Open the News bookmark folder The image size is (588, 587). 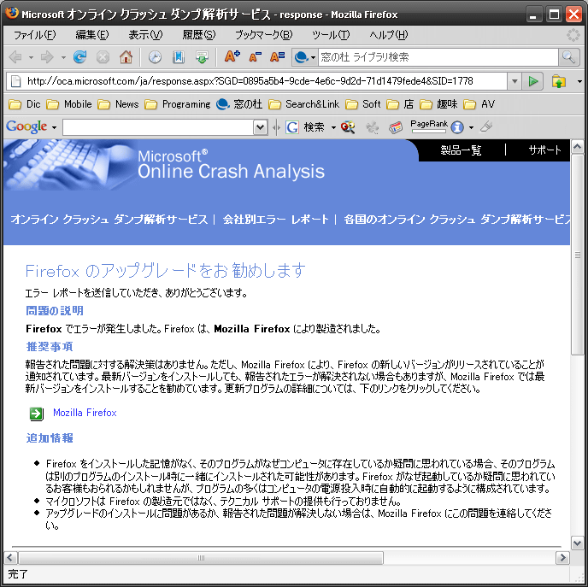click(x=118, y=104)
